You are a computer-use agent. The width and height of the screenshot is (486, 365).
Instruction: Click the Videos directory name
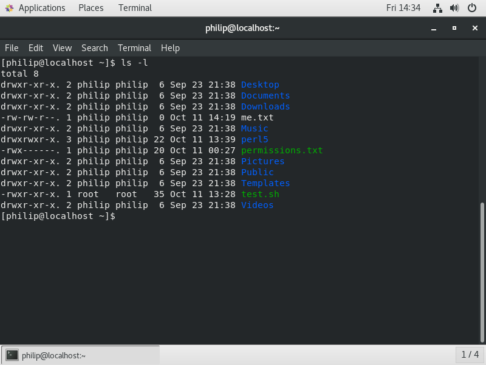tap(257, 205)
